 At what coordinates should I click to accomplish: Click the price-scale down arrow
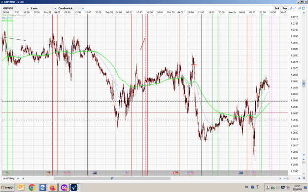point(304,155)
